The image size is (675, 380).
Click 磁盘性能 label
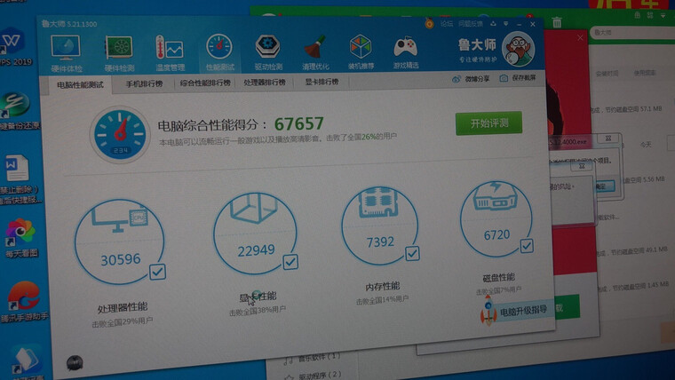498,278
